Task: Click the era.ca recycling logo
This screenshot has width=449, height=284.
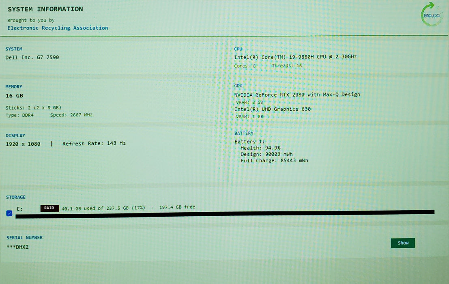Action: tap(432, 14)
